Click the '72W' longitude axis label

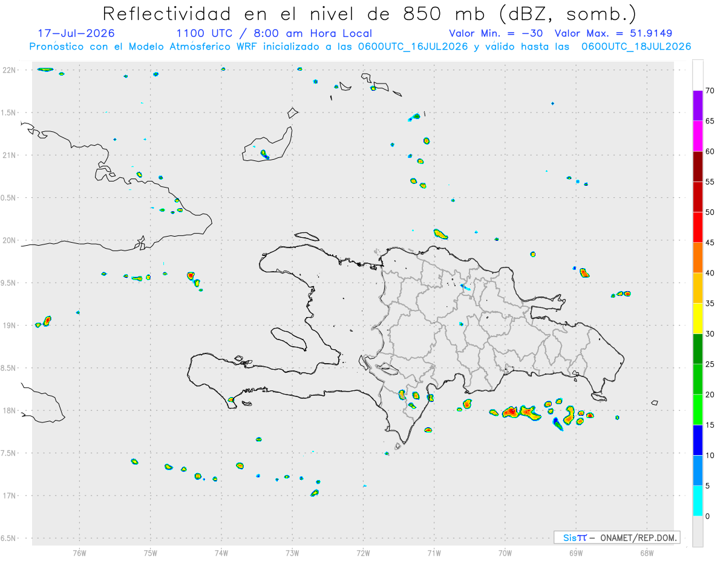[x=363, y=553]
